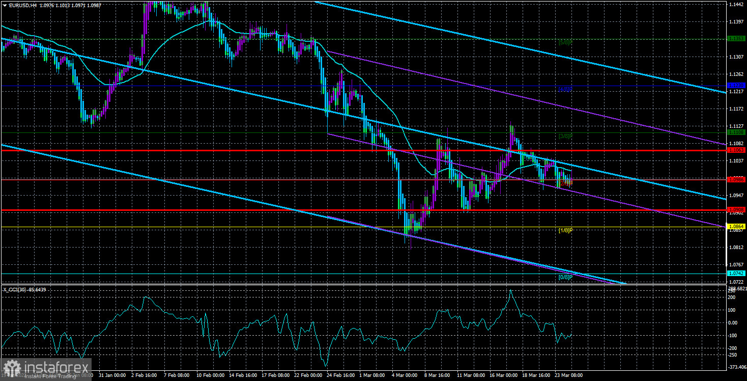This screenshot has width=747, height=381.
Task: Select the [5/8]P Murray level label
Action: (x=566, y=42)
